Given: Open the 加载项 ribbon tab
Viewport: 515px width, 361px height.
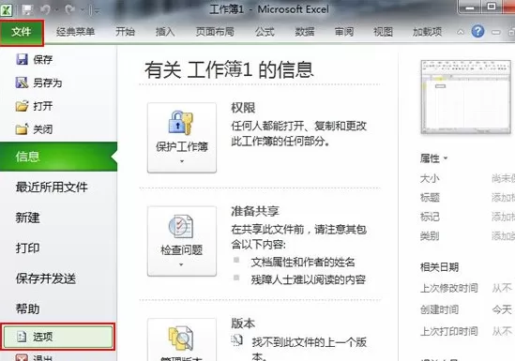Looking at the screenshot, I should click(427, 32).
